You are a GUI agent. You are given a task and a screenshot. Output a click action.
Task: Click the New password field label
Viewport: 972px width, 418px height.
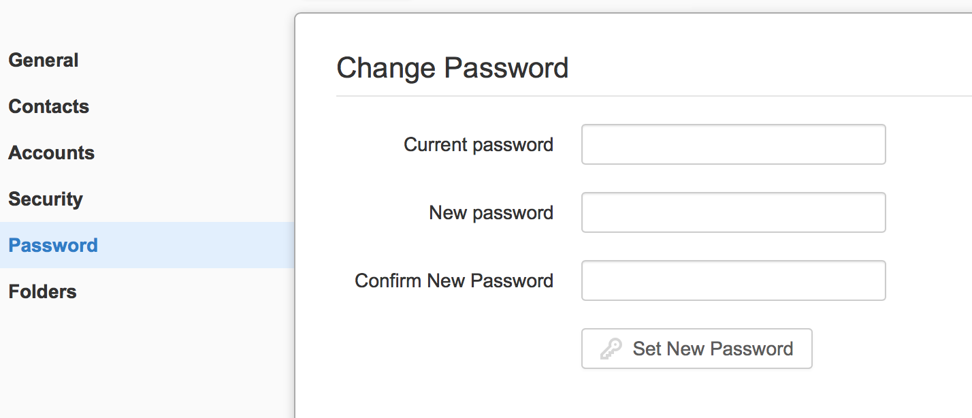coord(491,213)
